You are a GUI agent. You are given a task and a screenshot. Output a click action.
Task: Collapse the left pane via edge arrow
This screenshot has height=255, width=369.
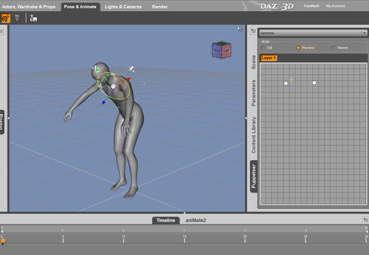(x=9, y=118)
